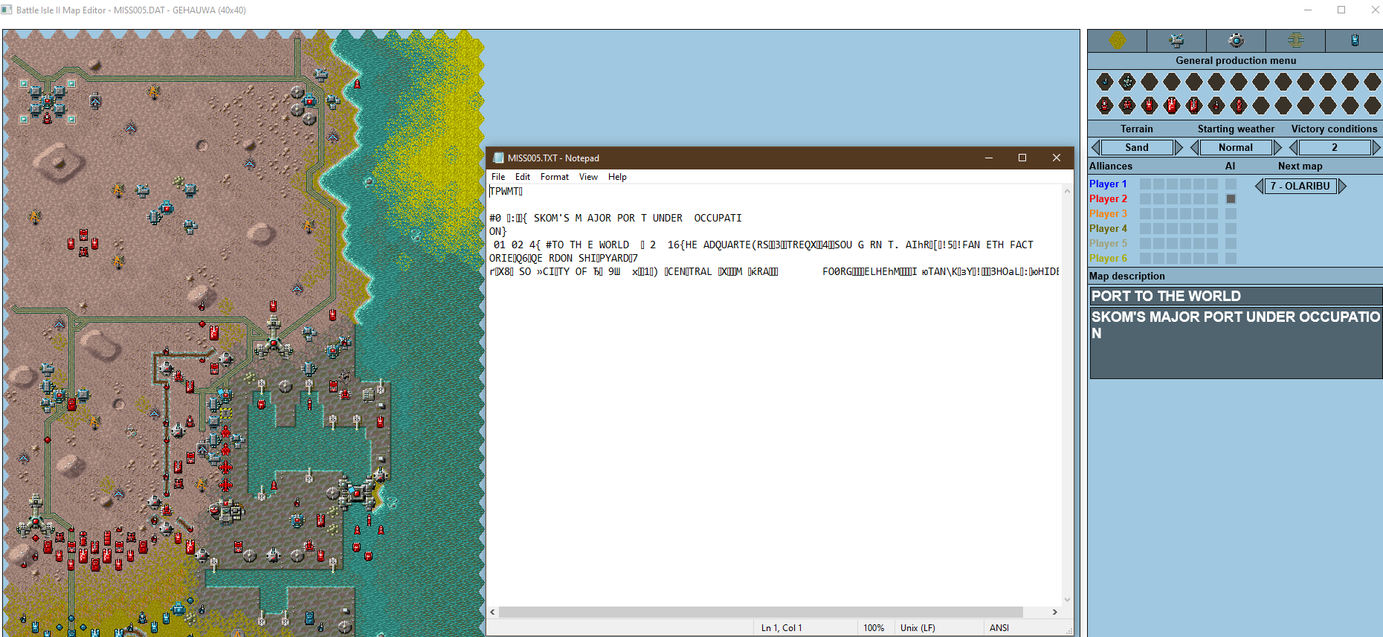Open Notepad File menu
The width and height of the screenshot is (1383, 637).
(498, 177)
